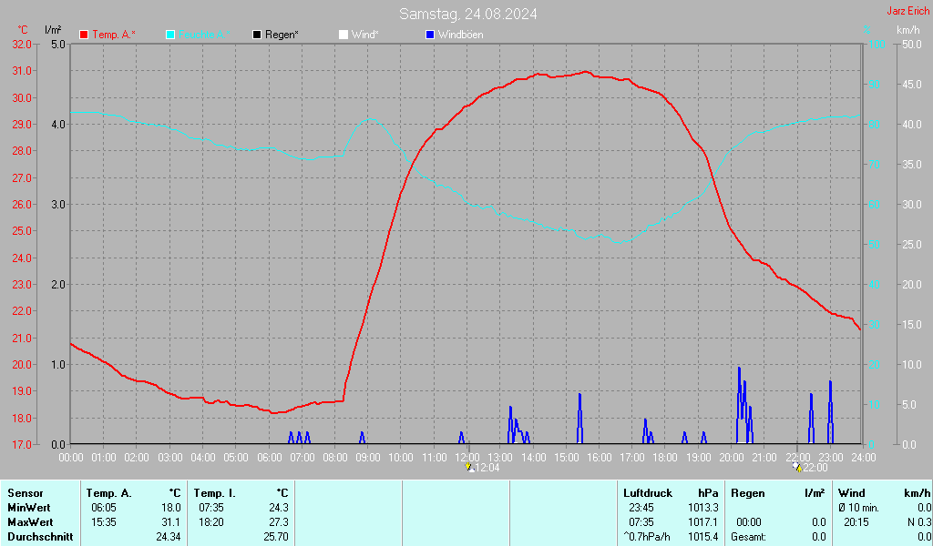
Task: Click the chart title Samstag, 24.08.2024
Action: point(467,14)
